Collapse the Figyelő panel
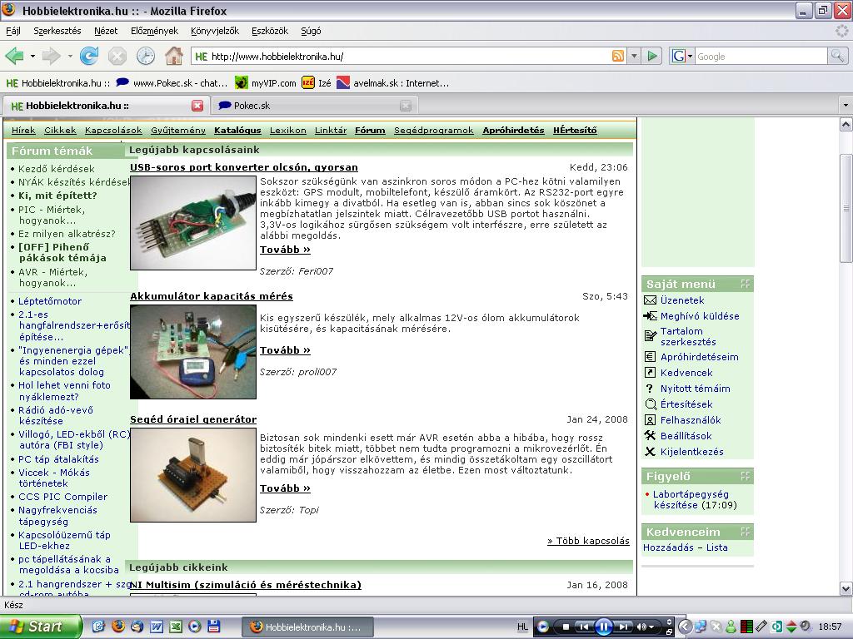 pyautogui.click(x=745, y=476)
